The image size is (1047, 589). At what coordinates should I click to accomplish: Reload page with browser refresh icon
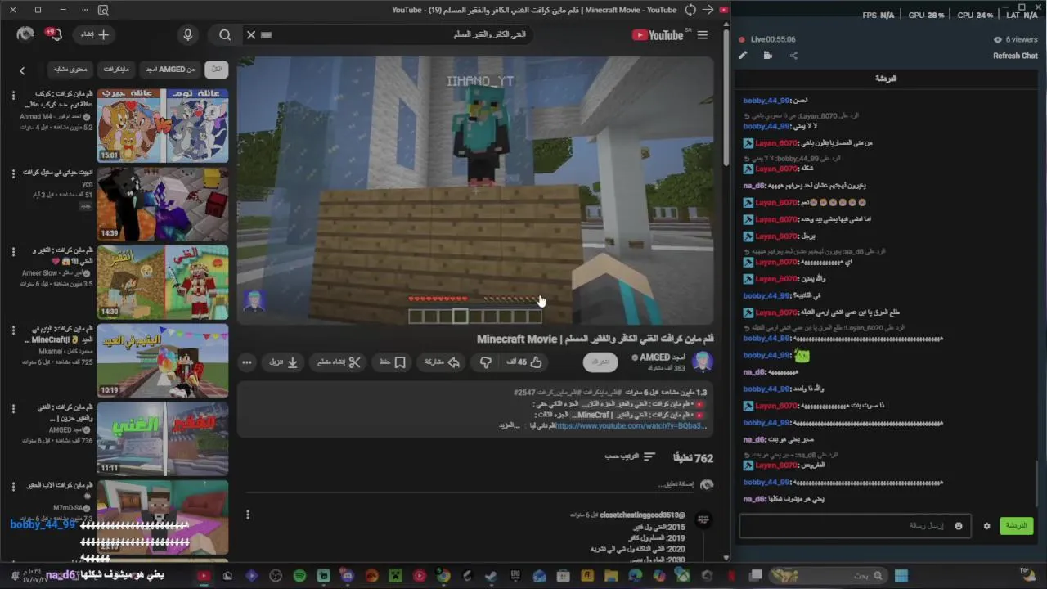point(690,10)
